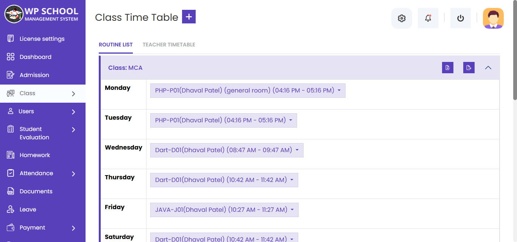The height and width of the screenshot is (242, 517).
Task: Click the import timetable icon for MCA
Action: pyautogui.click(x=448, y=68)
